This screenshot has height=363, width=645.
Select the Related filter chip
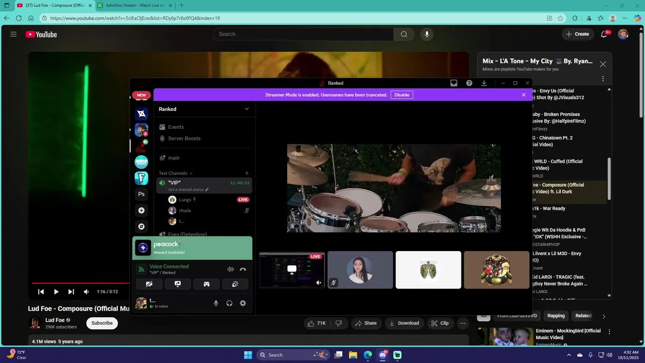click(x=583, y=316)
